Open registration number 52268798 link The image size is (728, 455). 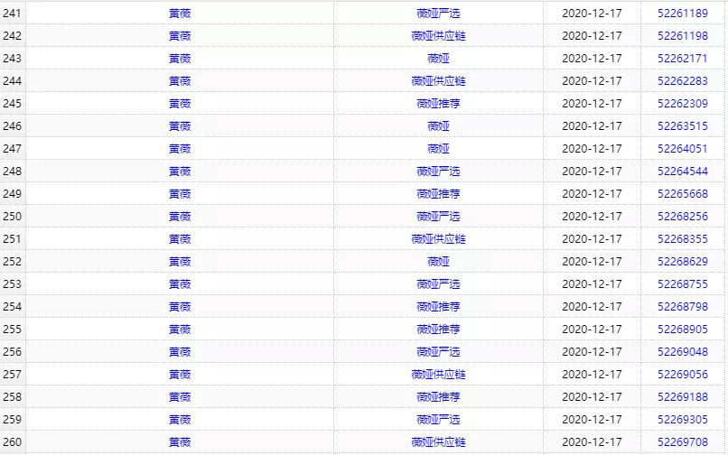coord(683,306)
